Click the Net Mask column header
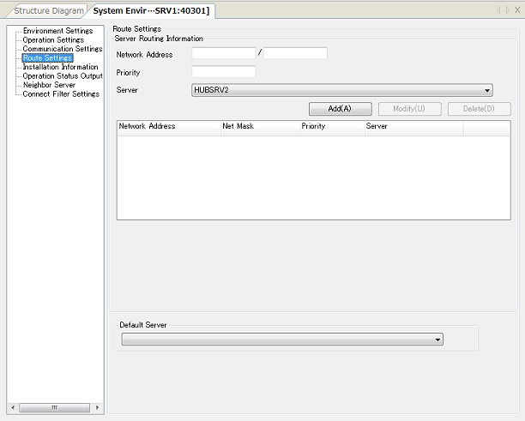 click(257, 127)
